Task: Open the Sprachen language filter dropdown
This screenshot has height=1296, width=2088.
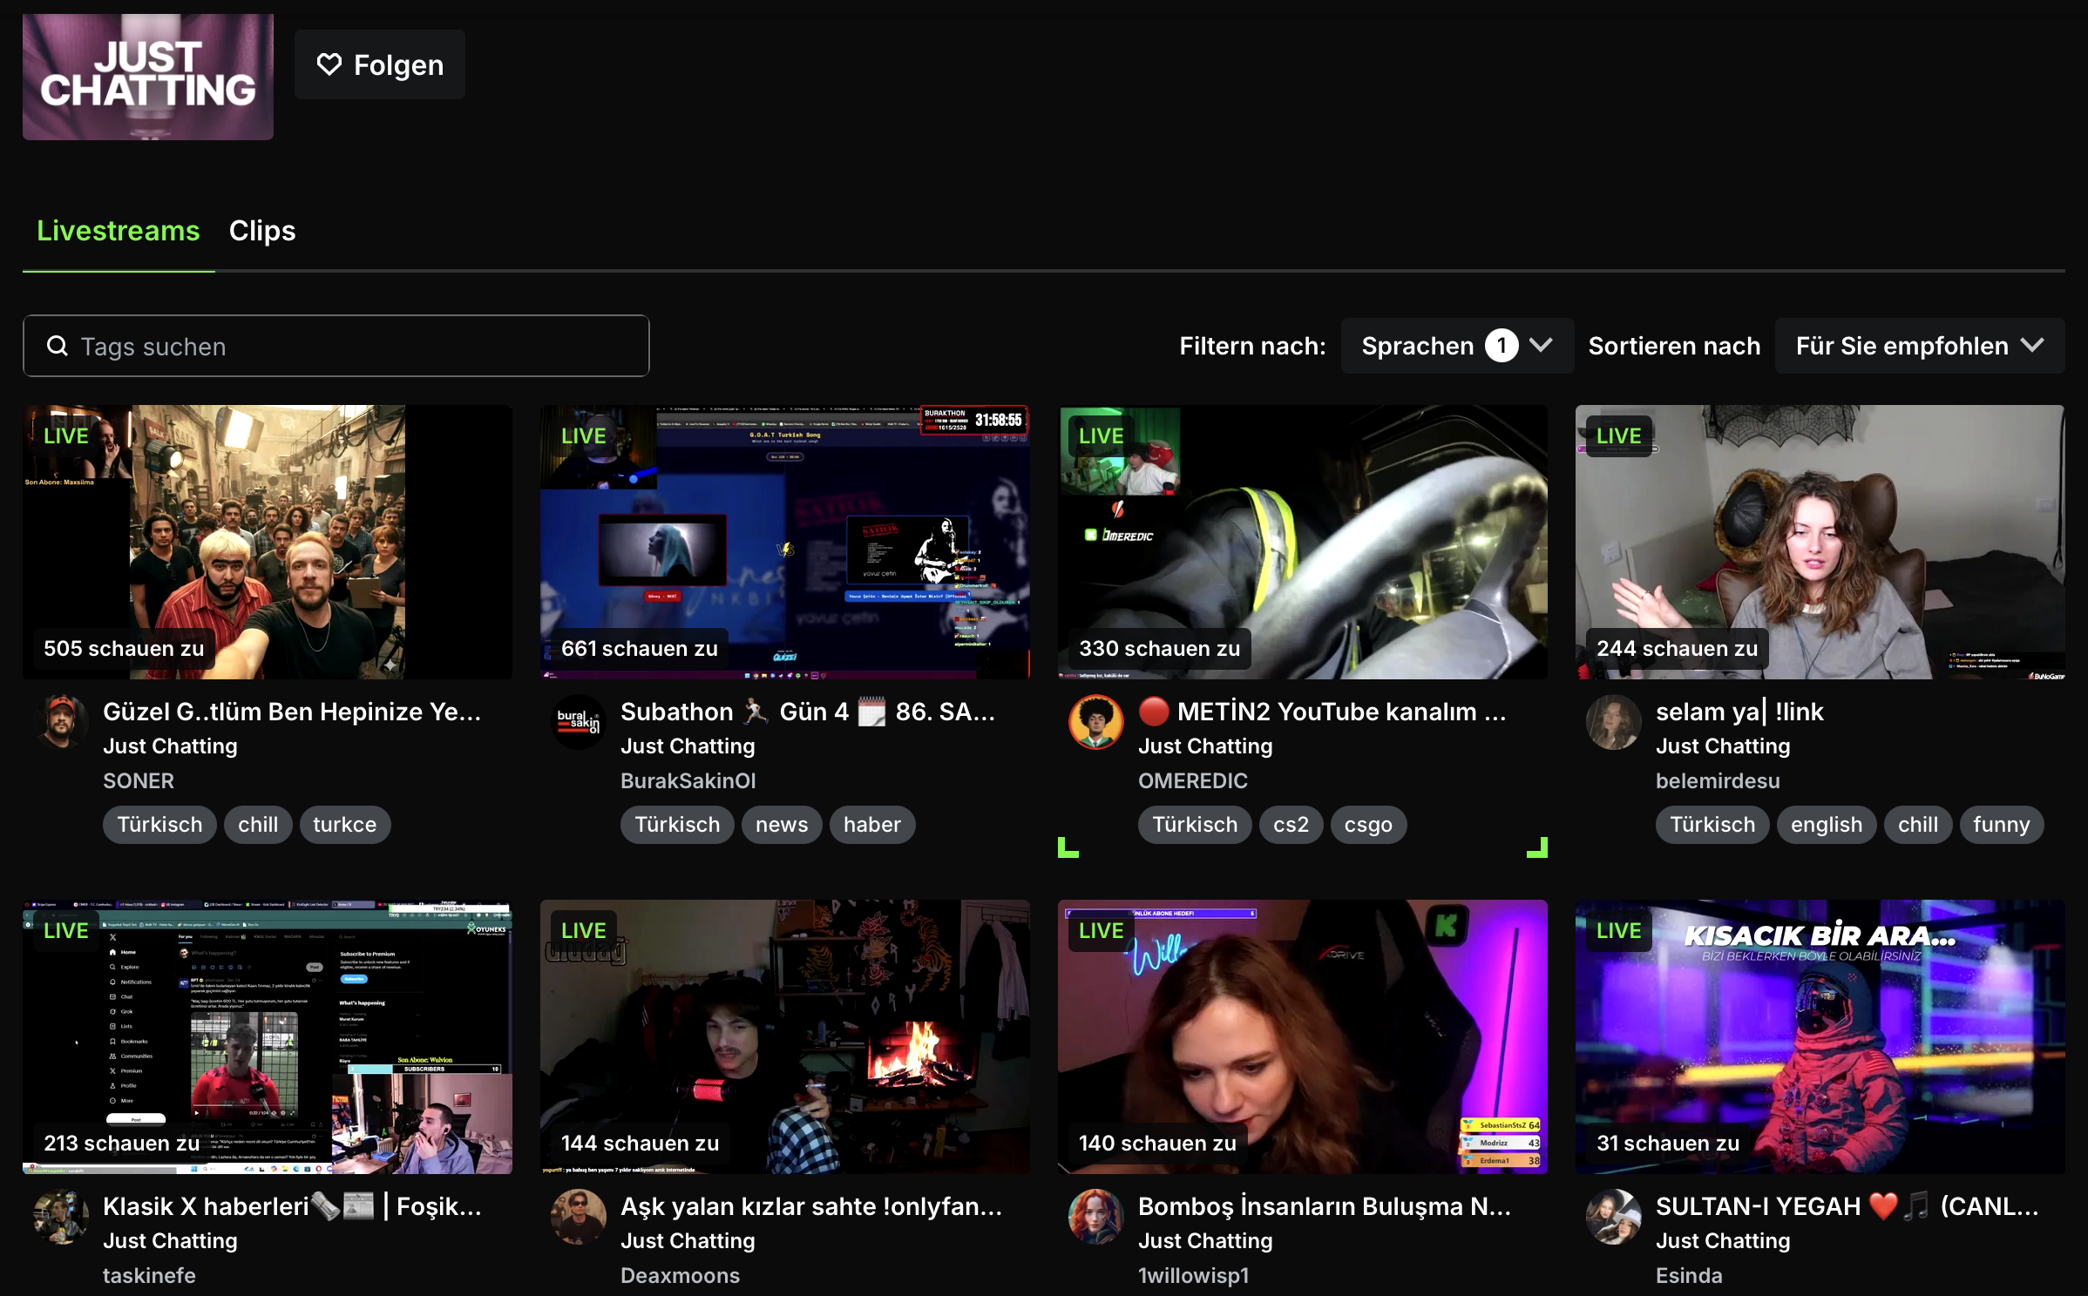Action: pyautogui.click(x=1457, y=346)
